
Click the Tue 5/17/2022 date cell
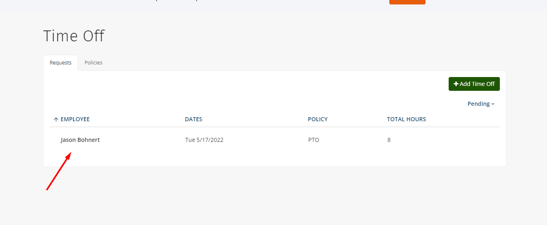click(204, 140)
